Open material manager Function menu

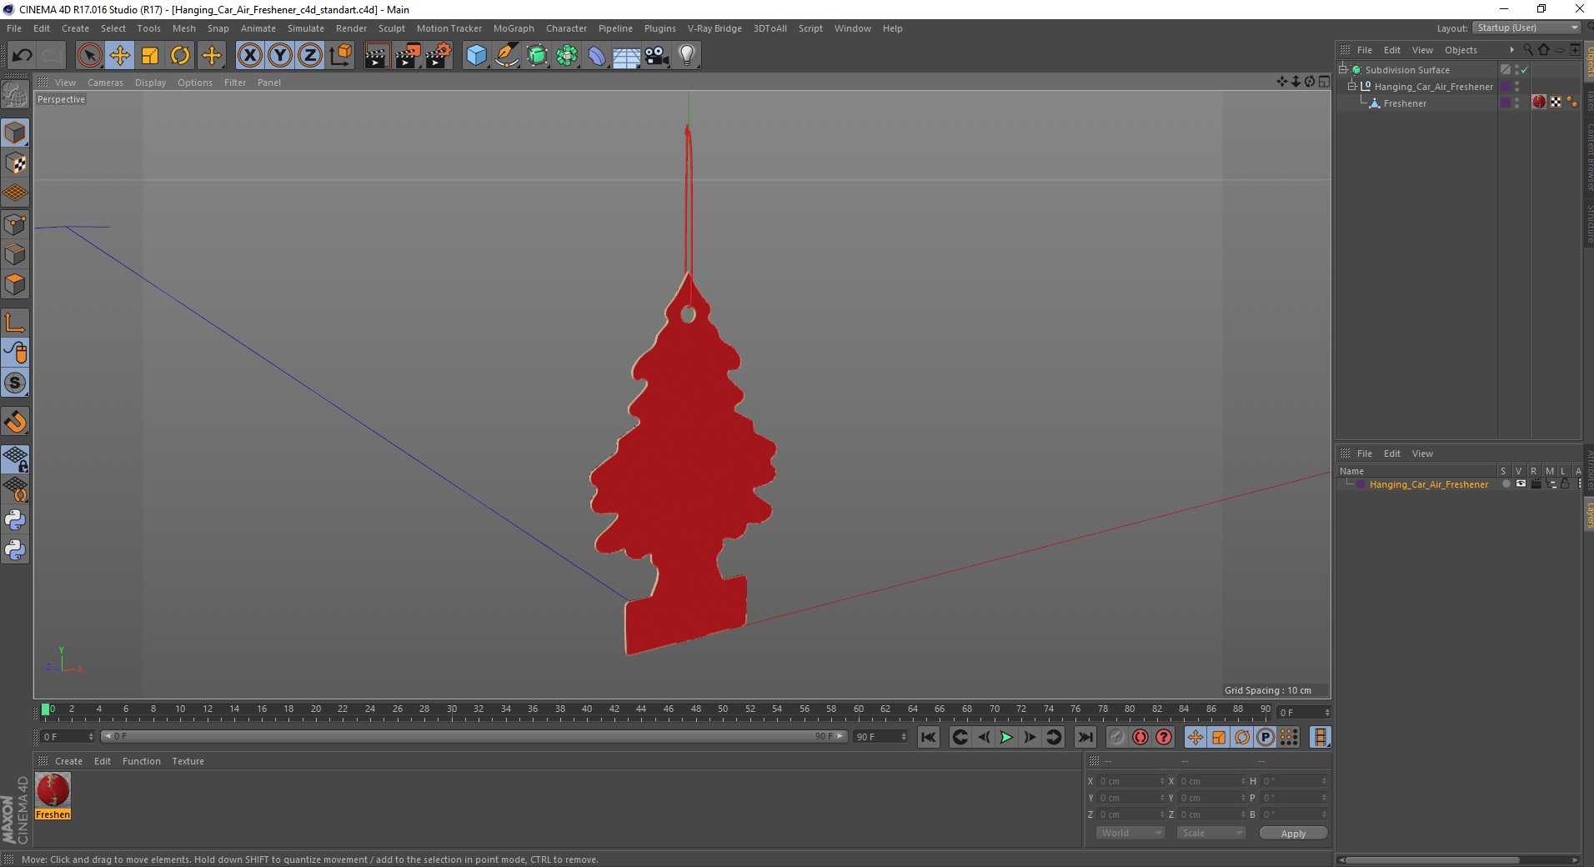click(x=141, y=761)
